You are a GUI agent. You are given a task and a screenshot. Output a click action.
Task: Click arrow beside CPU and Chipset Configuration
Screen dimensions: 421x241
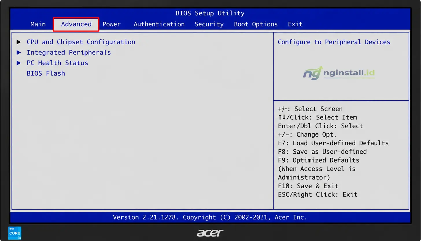pyautogui.click(x=19, y=42)
